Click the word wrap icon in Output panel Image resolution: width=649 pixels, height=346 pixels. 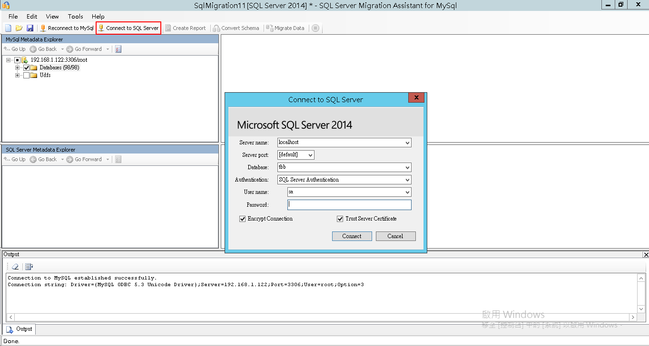[x=29, y=267]
